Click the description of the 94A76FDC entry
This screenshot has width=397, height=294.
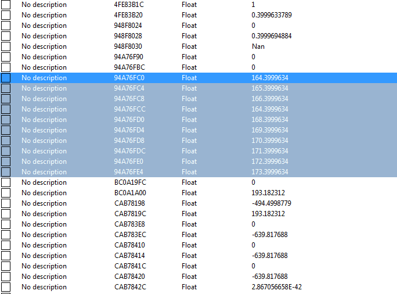coord(44,151)
